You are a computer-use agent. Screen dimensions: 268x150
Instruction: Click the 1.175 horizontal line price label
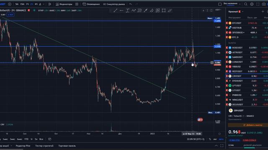217,46
